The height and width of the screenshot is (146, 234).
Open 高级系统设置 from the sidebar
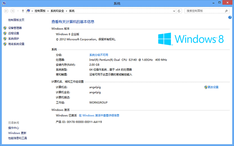(x=16, y=44)
